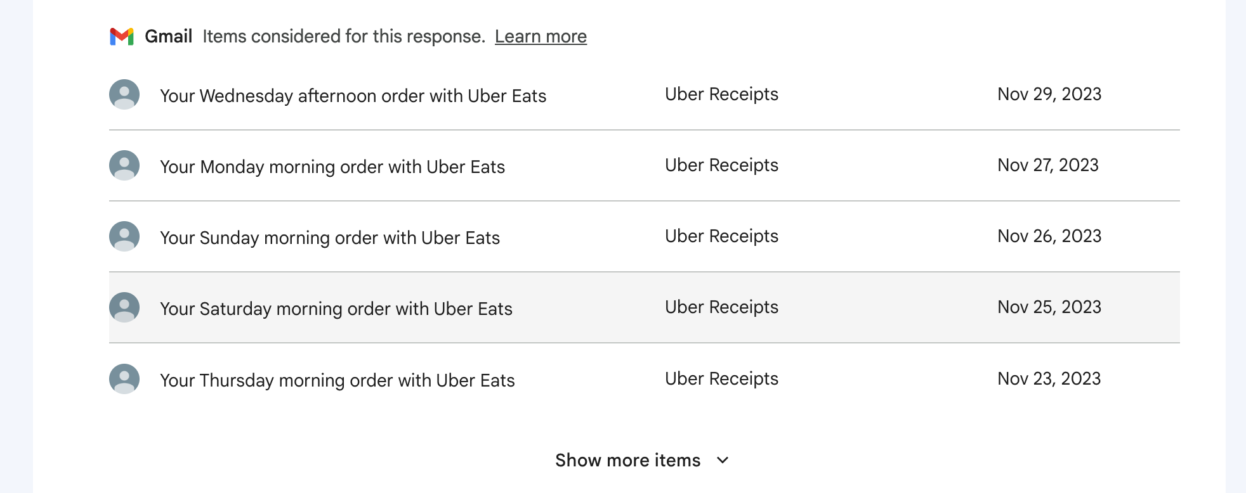Expand list with Show more items

pos(627,460)
